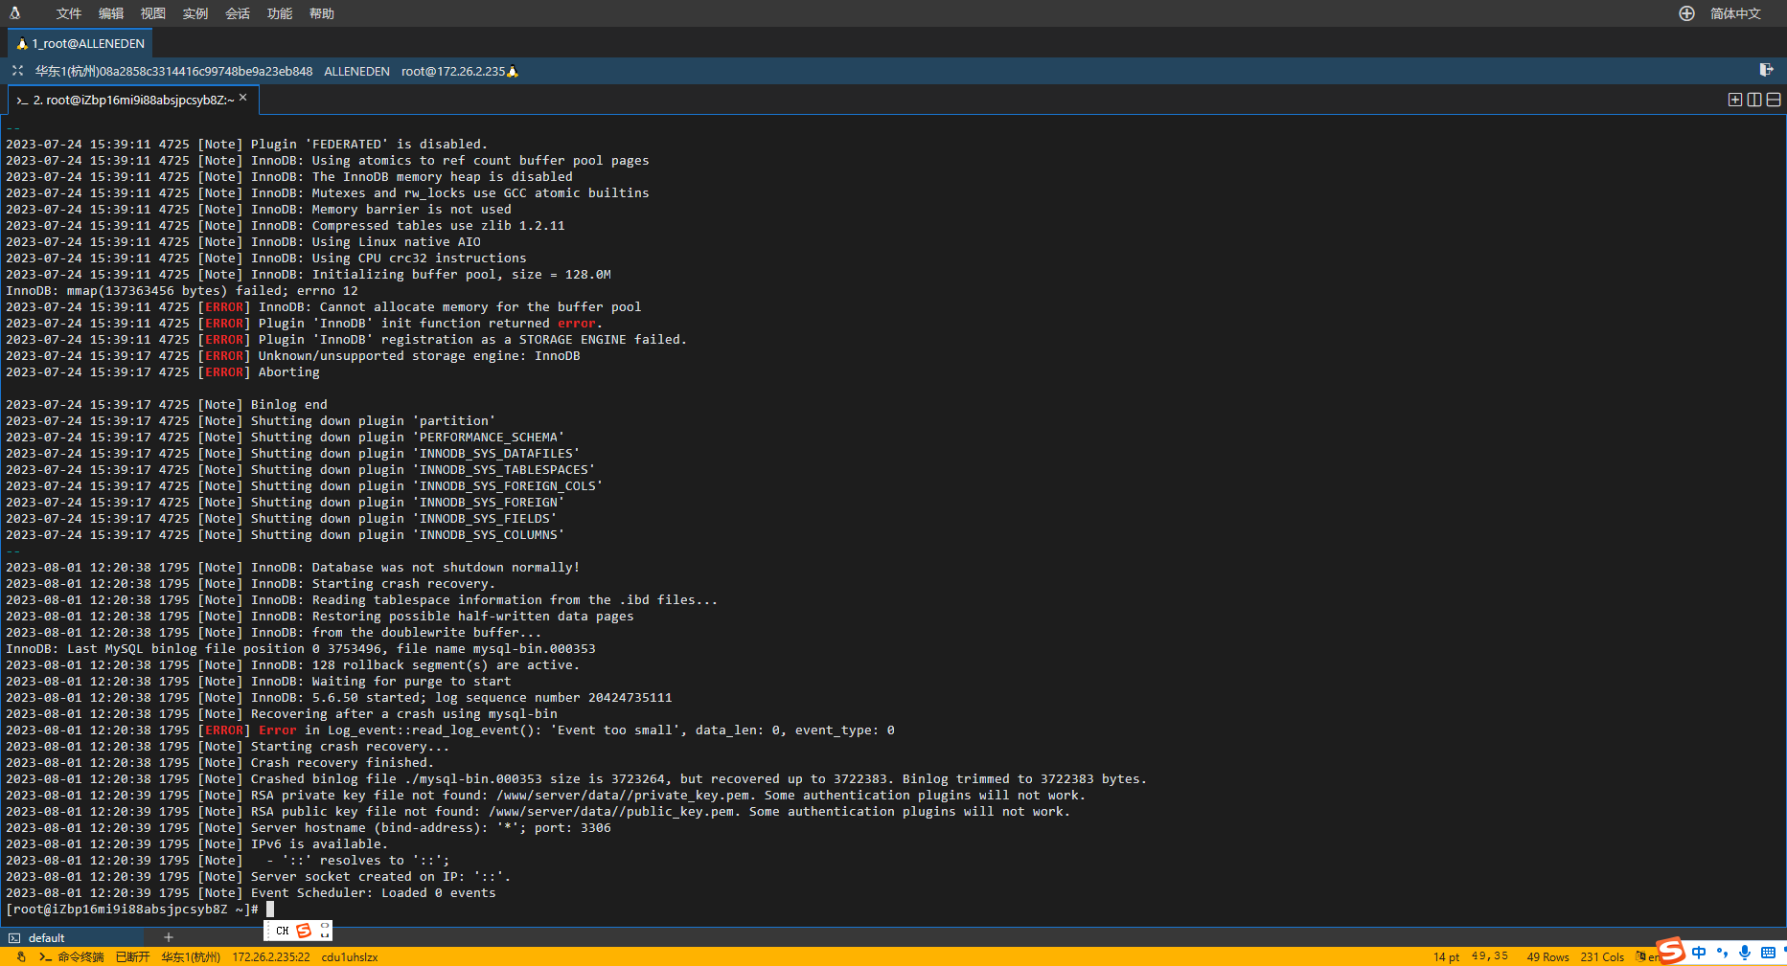Add new terminal pane via the plus-box icon
The width and height of the screenshot is (1787, 966).
pos(1735,100)
